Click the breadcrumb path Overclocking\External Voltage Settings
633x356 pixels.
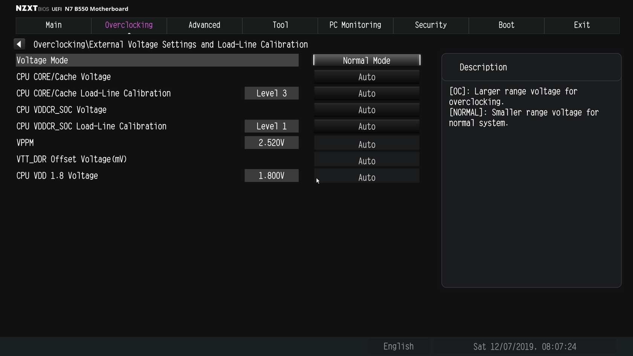click(x=171, y=44)
